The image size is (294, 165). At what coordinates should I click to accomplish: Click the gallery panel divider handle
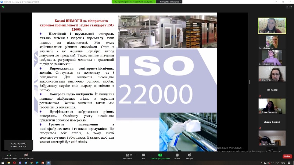pos(249,82)
